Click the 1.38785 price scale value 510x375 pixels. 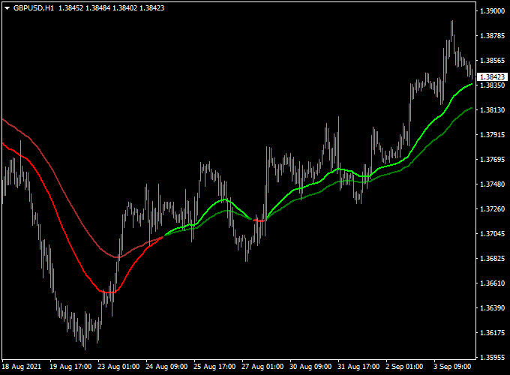point(493,36)
